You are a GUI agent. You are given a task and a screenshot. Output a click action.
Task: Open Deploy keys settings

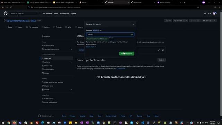49,86
